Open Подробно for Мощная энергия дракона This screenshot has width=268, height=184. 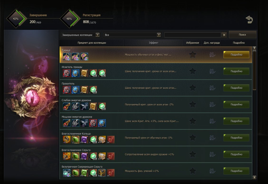click(x=236, y=121)
